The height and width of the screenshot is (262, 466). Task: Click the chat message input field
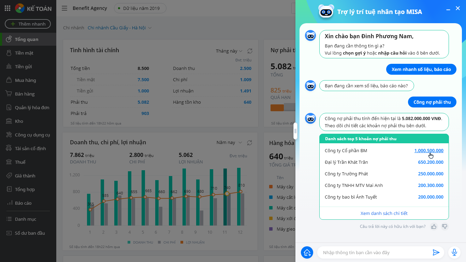pos(375,252)
